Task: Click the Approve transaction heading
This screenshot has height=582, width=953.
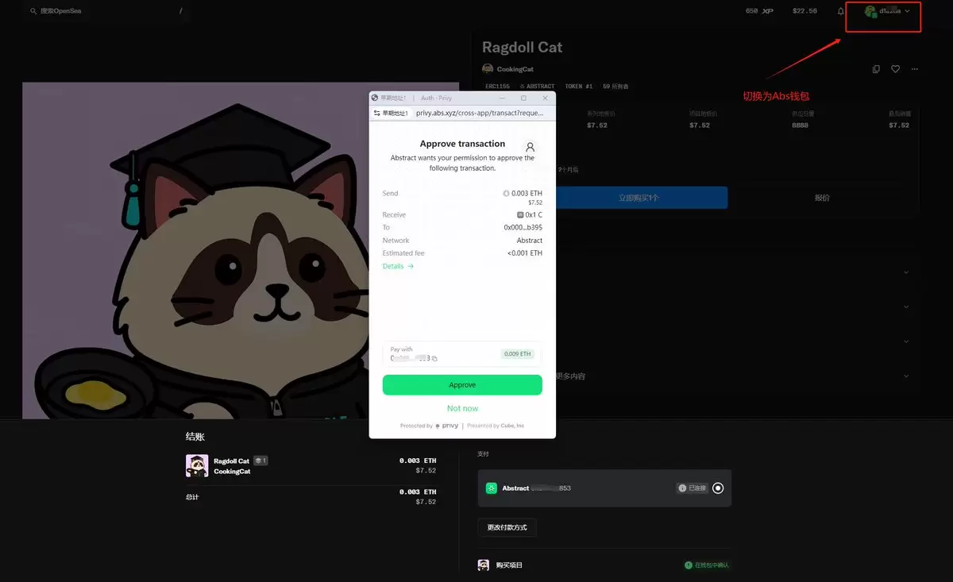Action: point(462,144)
